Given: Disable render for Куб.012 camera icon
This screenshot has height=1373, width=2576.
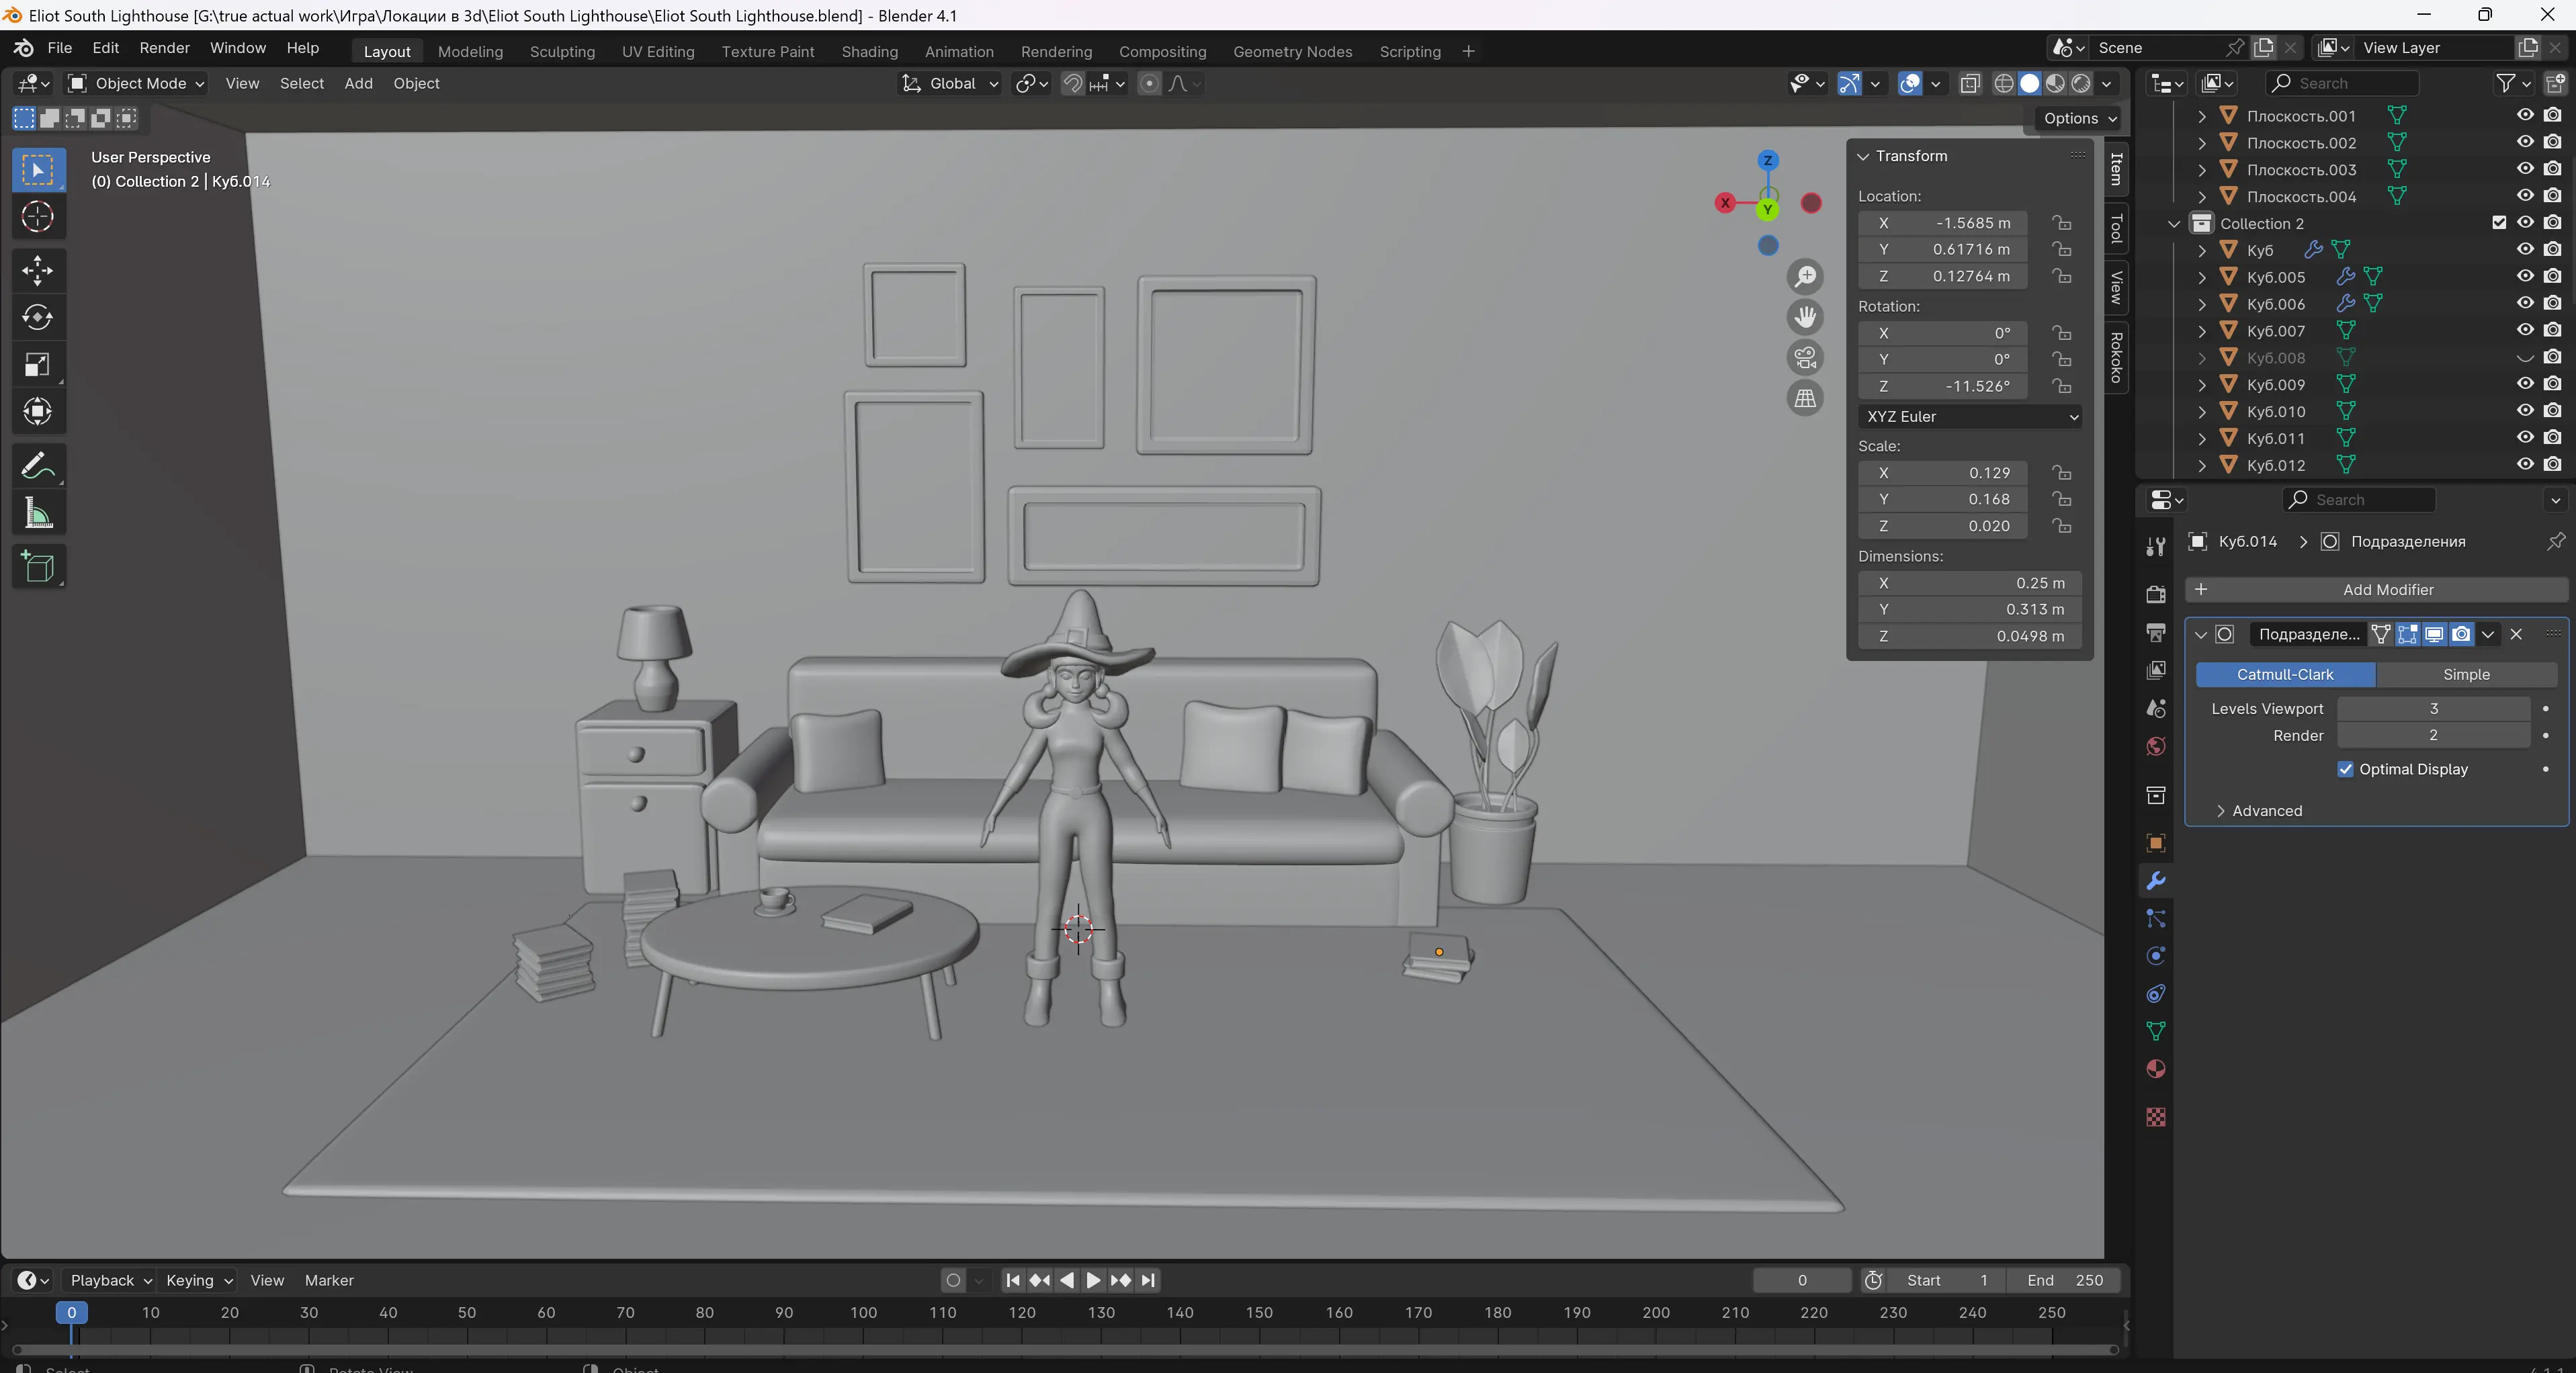Looking at the screenshot, I should tap(2552, 465).
